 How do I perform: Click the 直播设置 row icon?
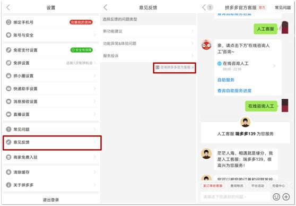[x=8, y=114]
